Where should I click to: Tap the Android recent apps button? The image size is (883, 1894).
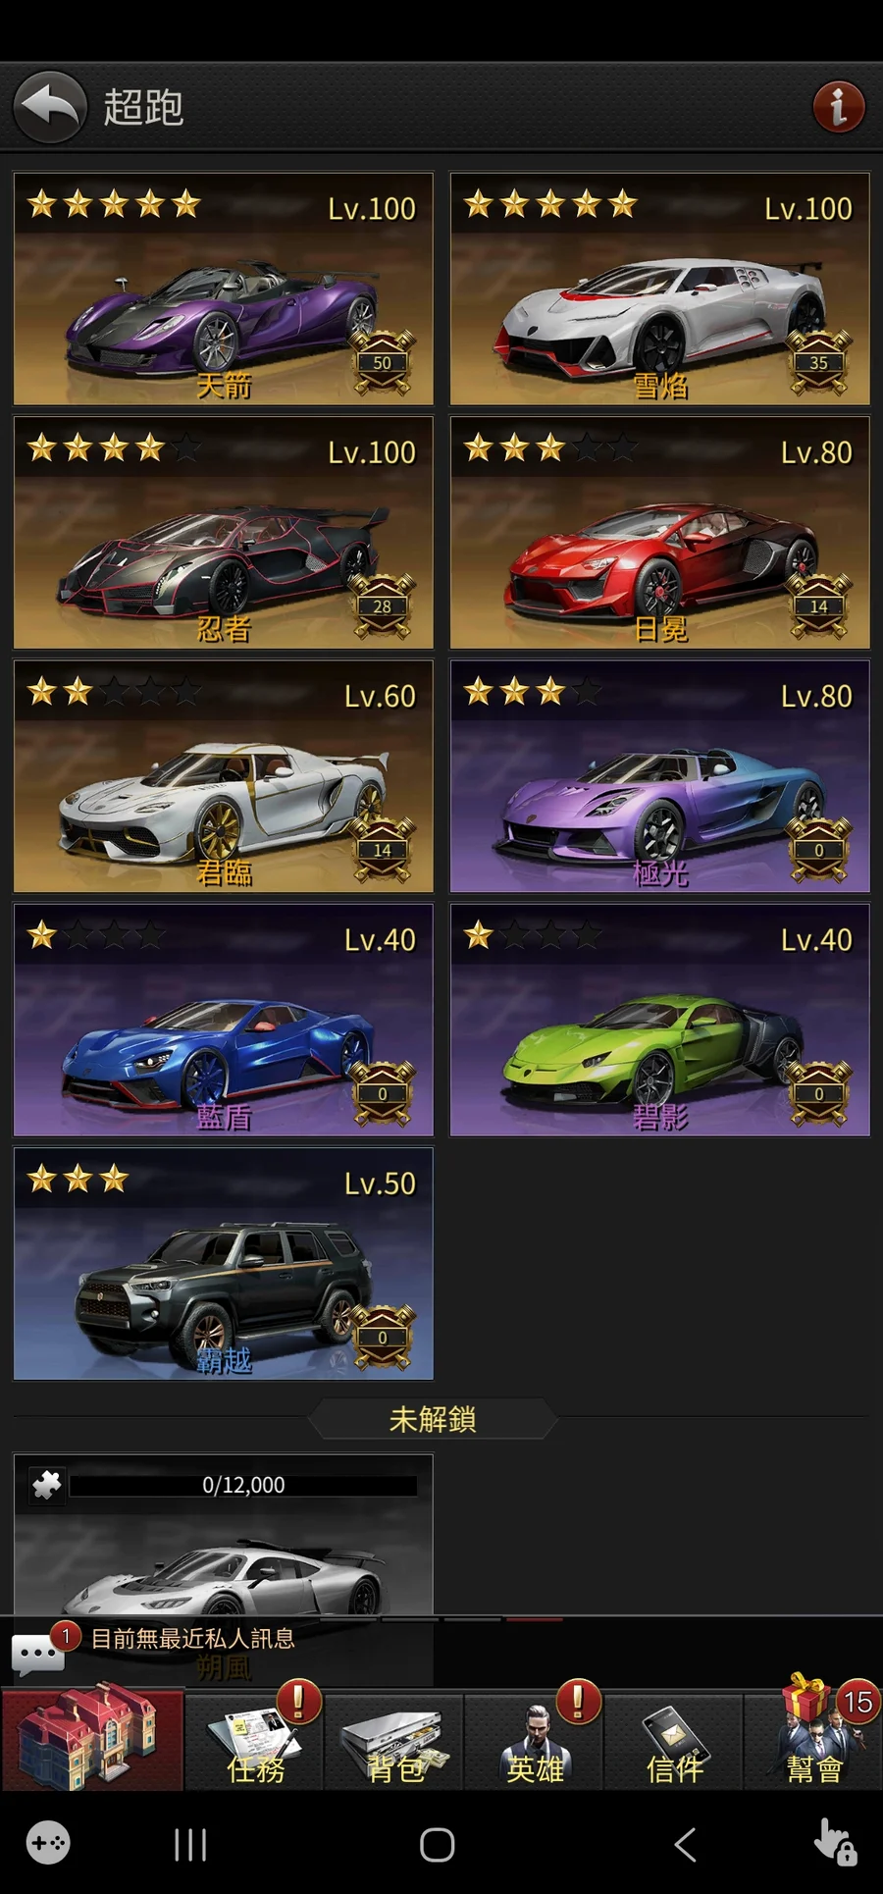(190, 1845)
